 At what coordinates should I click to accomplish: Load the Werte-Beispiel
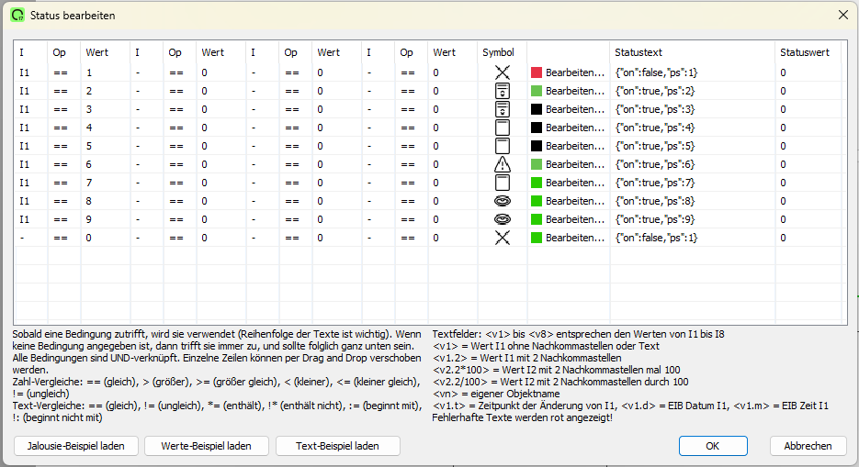(207, 446)
